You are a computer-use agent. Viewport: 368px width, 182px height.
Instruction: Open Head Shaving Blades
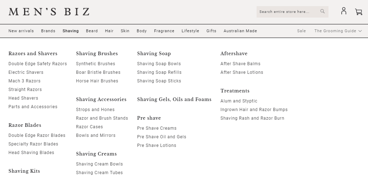pyautogui.click(x=31, y=153)
